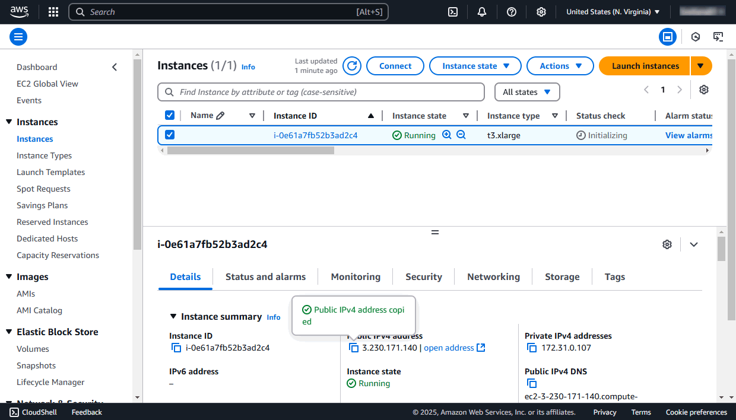Open AWS Help via question mark icon

511,11
